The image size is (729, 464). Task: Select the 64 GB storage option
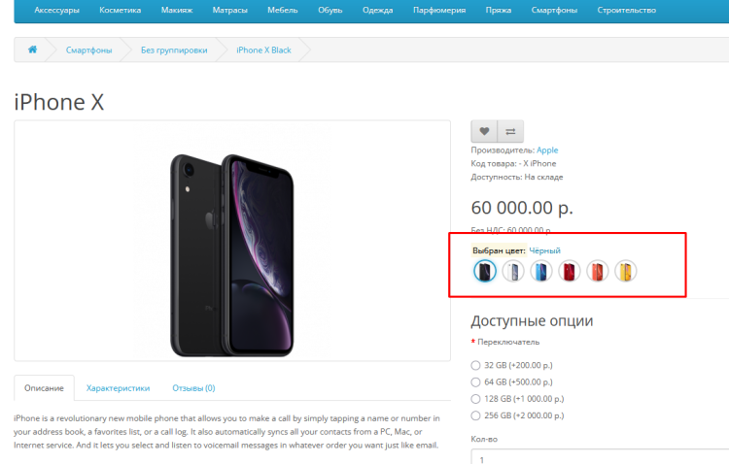(475, 381)
